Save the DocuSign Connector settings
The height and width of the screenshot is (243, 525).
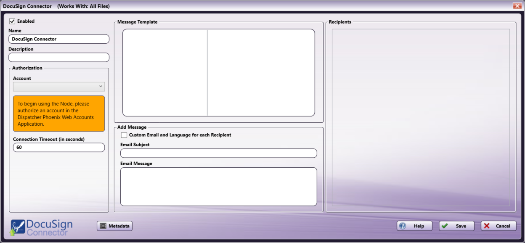(x=456, y=226)
